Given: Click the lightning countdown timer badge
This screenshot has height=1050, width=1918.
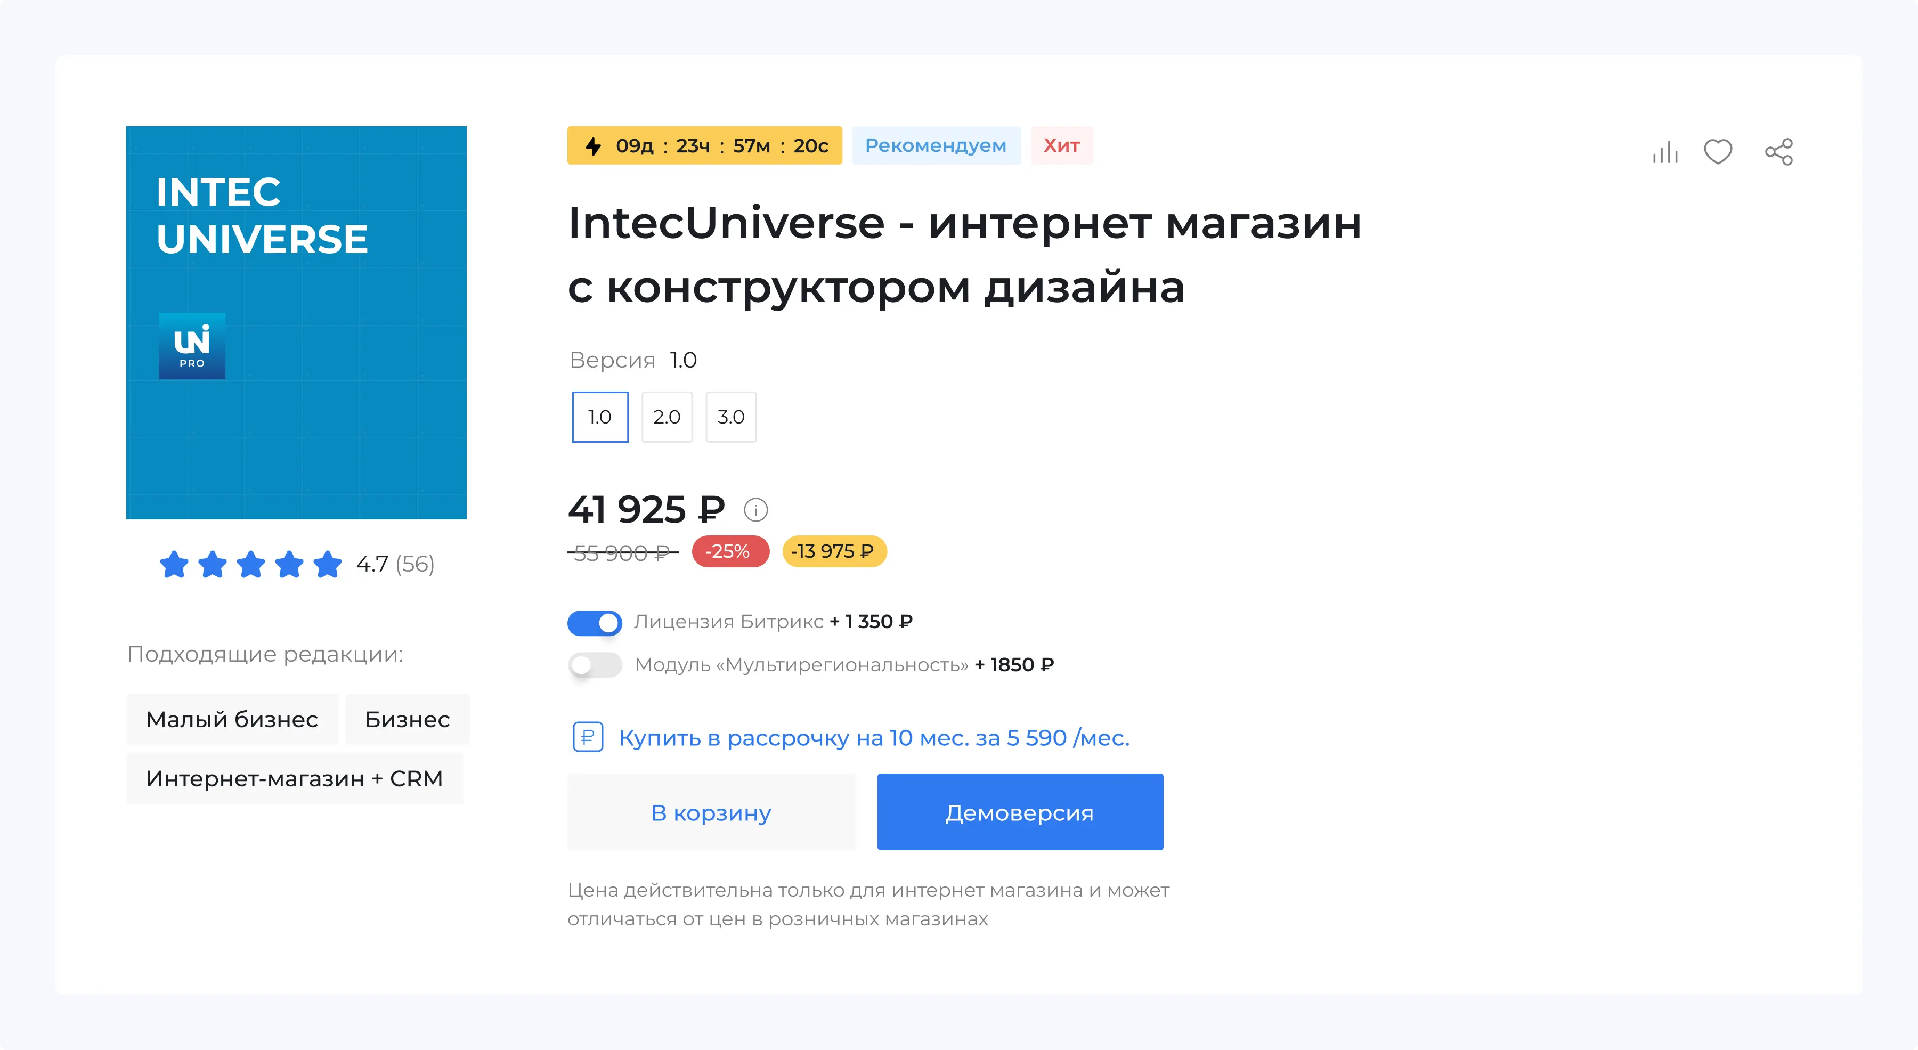Looking at the screenshot, I should [x=704, y=145].
